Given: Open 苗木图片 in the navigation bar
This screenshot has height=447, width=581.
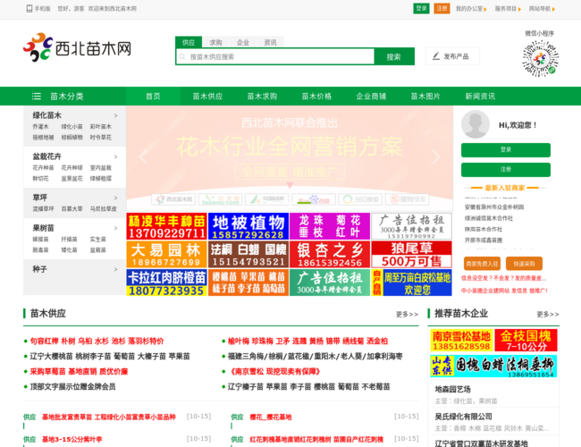Looking at the screenshot, I should [425, 97].
